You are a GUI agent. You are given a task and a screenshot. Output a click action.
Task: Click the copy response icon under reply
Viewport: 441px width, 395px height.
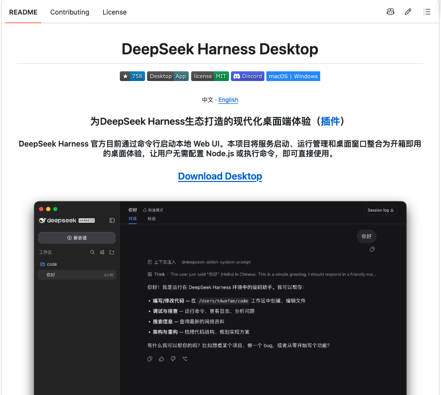click(149, 359)
